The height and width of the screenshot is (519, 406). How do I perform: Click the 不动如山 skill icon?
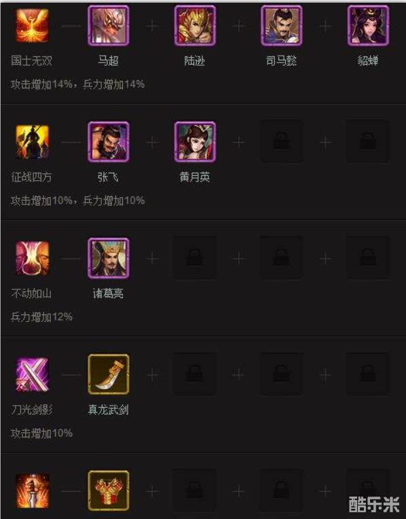pyautogui.click(x=33, y=258)
